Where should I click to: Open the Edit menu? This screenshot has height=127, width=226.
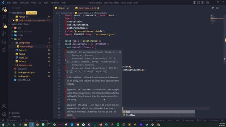[x=15, y=2]
